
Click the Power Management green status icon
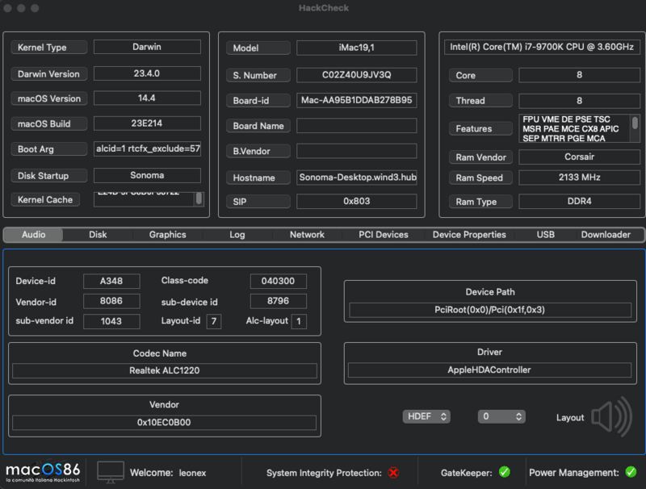630,472
